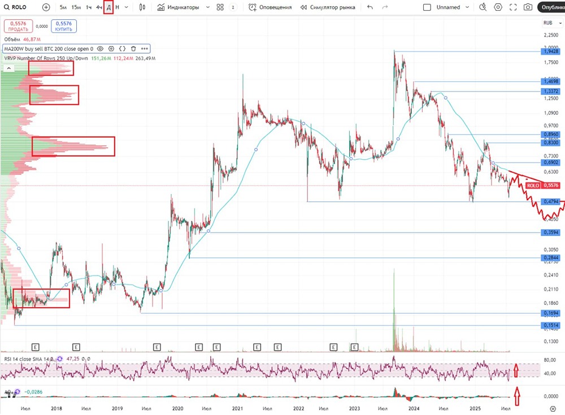The height and width of the screenshot is (415, 565).
Task: Open symbol search for ROLO
Action: [15, 7]
